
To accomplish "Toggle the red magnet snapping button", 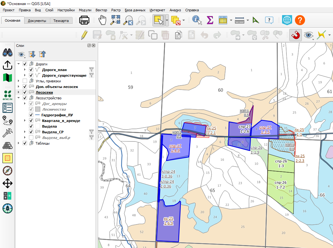I will point(295,35).
